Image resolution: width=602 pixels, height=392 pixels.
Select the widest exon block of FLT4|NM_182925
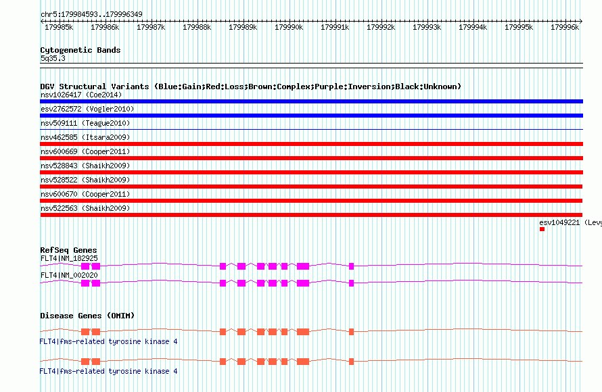click(x=303, y=266)
